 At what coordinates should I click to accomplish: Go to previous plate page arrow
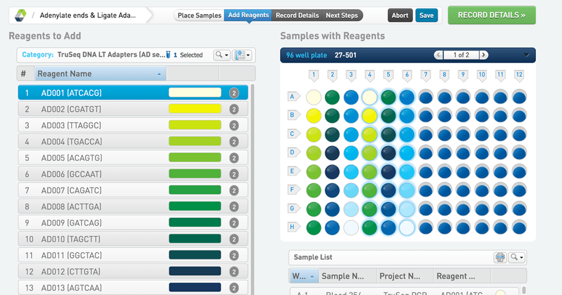437,55
